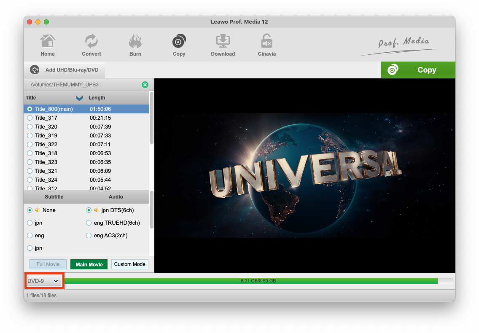Click the 1 files/18 files status text
Screen dimensions: 479x333
click(41, 295)
